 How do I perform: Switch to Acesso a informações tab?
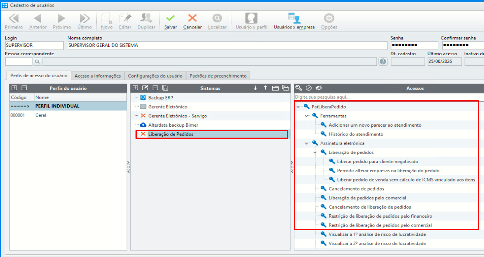(x=97, y=76)
